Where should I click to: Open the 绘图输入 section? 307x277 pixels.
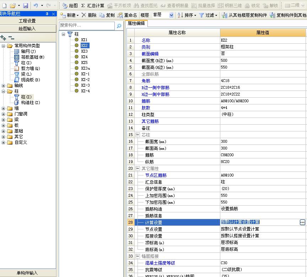28,29
